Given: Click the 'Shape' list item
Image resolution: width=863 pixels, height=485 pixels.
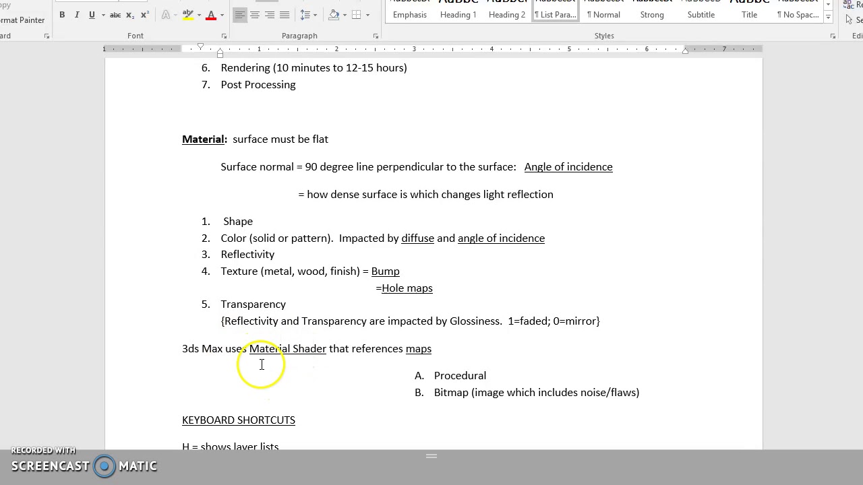Looking at the screenshot, I should (x=238, y=222).
